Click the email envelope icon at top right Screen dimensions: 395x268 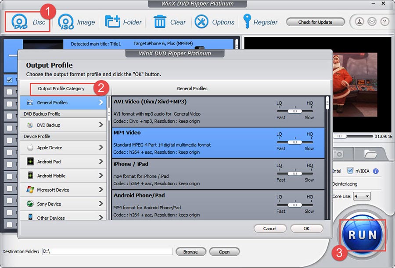click(372, 22)
